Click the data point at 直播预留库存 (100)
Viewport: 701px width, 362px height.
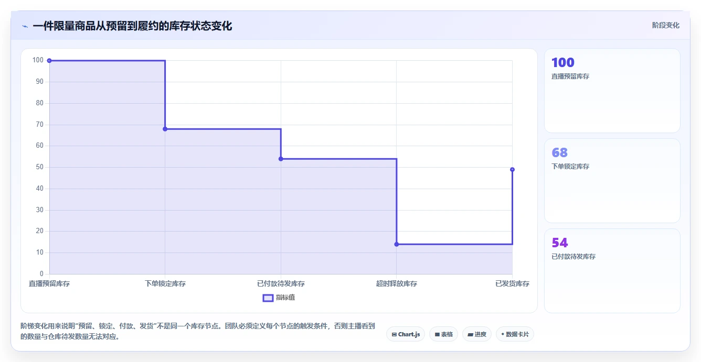click(x=49, y=61)
